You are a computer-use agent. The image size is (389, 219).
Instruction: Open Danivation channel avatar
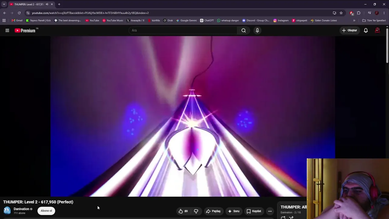(7, 210)
